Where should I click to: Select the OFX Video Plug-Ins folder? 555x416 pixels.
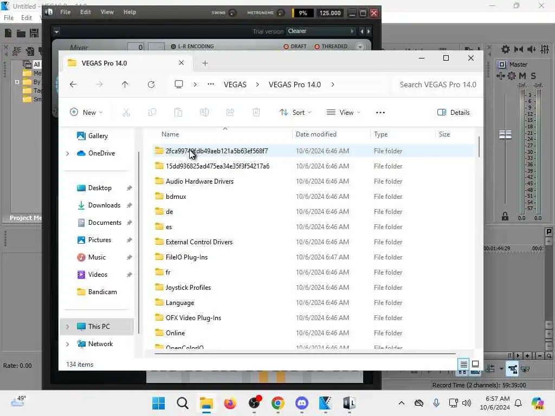pos(193,318)
